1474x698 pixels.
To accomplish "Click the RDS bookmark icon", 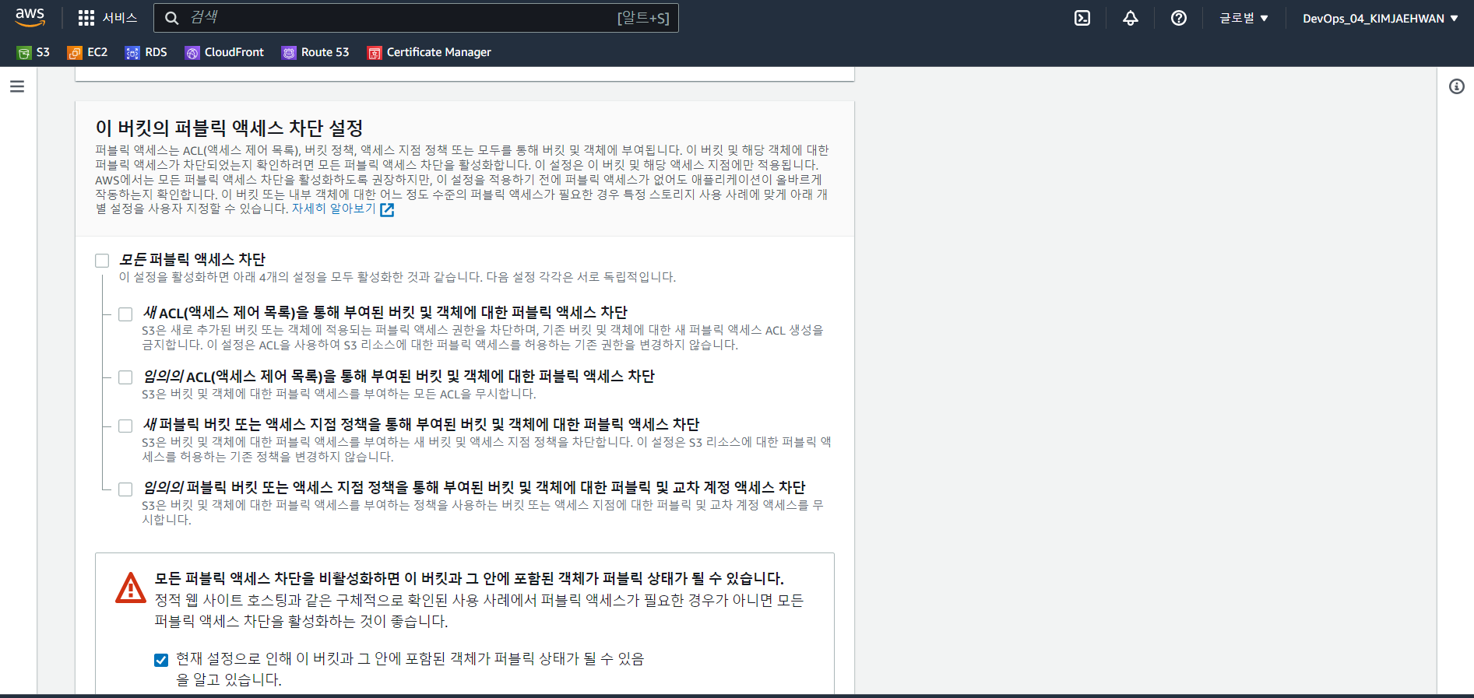I will 132,53.
